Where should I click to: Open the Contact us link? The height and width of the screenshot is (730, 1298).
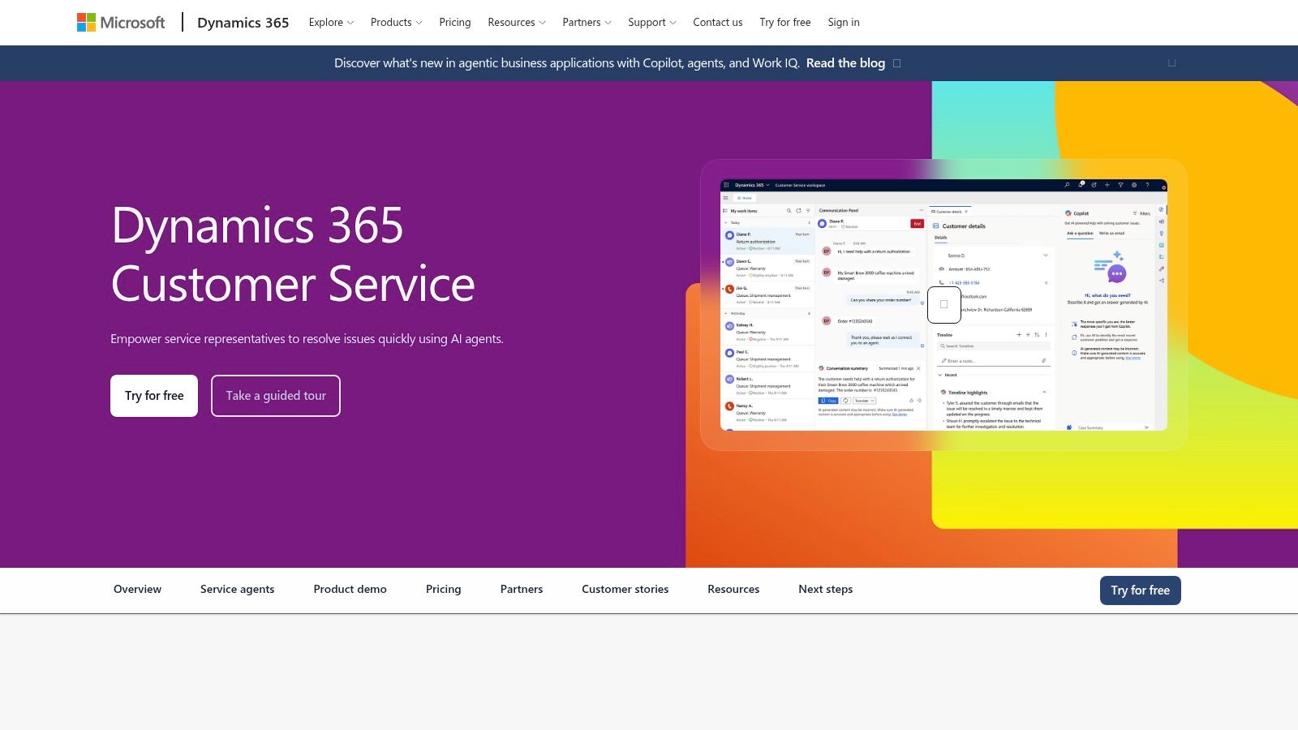[718, 22]
